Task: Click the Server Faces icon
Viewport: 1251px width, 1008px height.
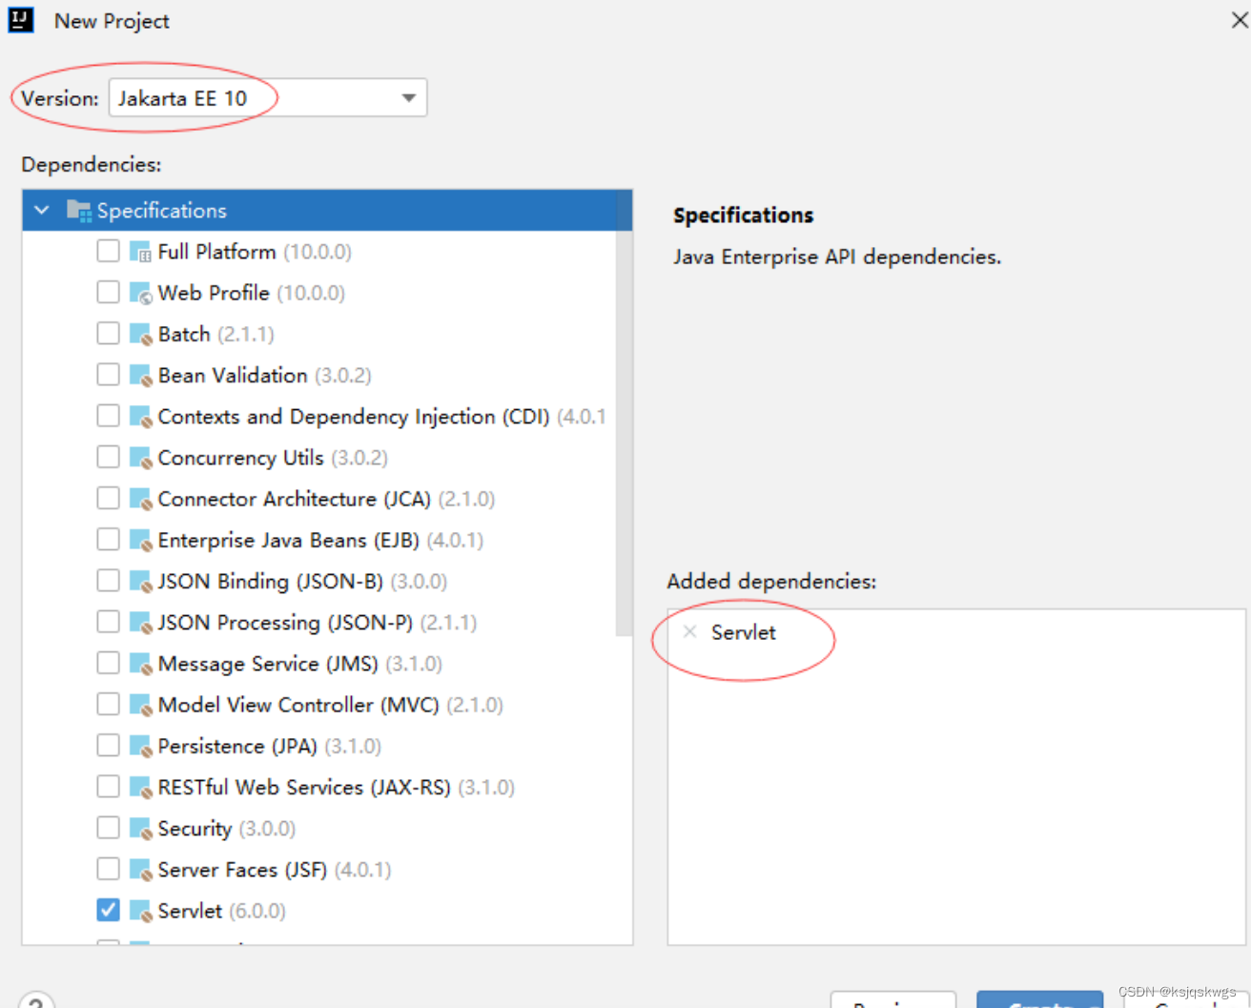Action: click(x=140, y=870)
